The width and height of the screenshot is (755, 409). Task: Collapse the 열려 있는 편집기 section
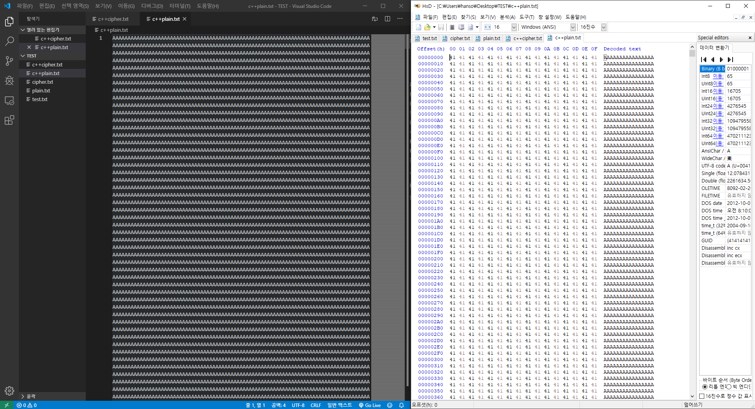(x=52, y=30)
